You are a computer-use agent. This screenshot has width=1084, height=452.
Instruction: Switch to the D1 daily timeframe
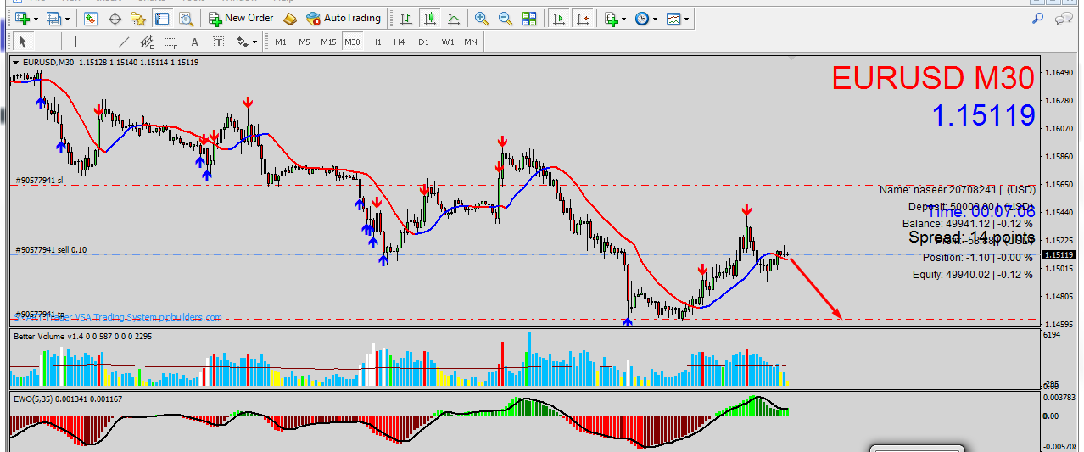point(423,42)
